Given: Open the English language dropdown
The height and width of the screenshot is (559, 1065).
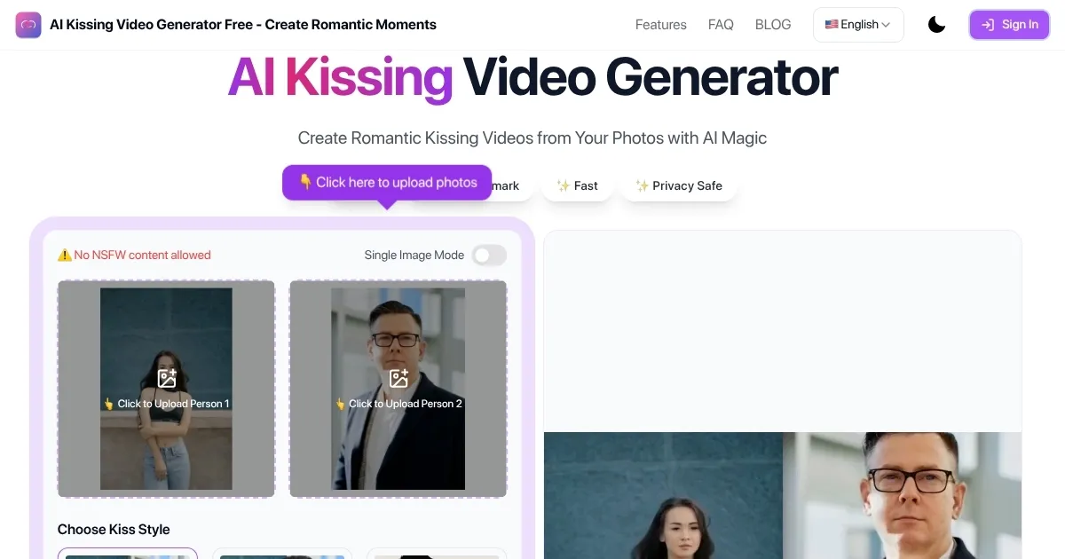Looking at the screenshot, I should click(857, 25).
